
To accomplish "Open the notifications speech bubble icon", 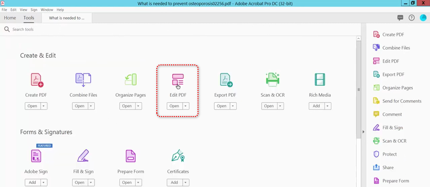I will pyautogui.click(x=400, y=18).
